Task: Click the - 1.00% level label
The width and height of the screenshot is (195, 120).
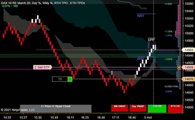Action: 168,36
